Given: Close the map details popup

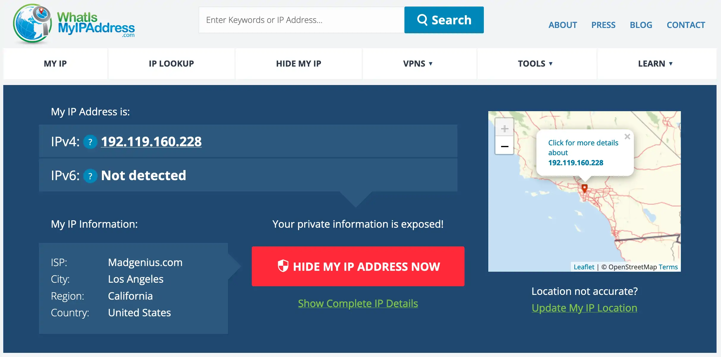Looking at the screenshot, I should (x=628, y=136).
